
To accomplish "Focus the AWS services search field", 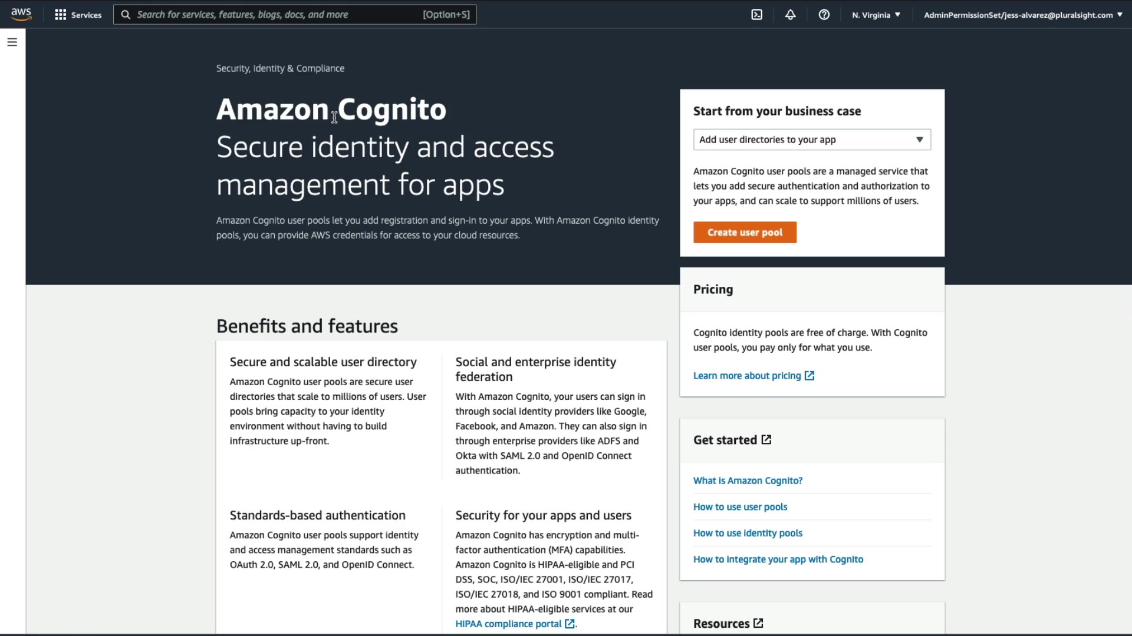I will [x=277, y=15].
